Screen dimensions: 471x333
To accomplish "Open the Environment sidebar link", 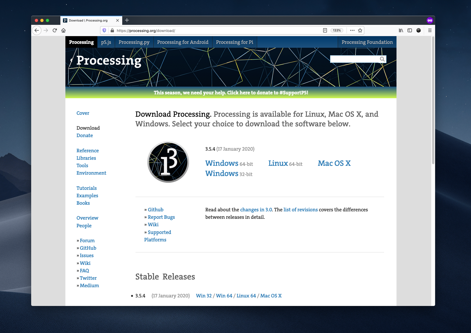I will coord(91,173).
